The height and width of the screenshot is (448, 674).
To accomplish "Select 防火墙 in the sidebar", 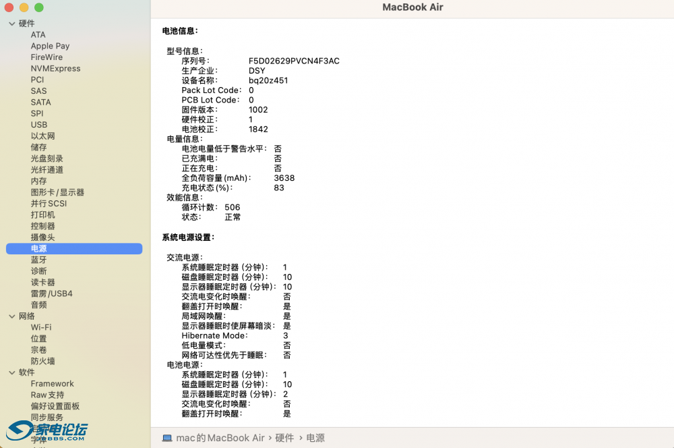I will [42, 361].
